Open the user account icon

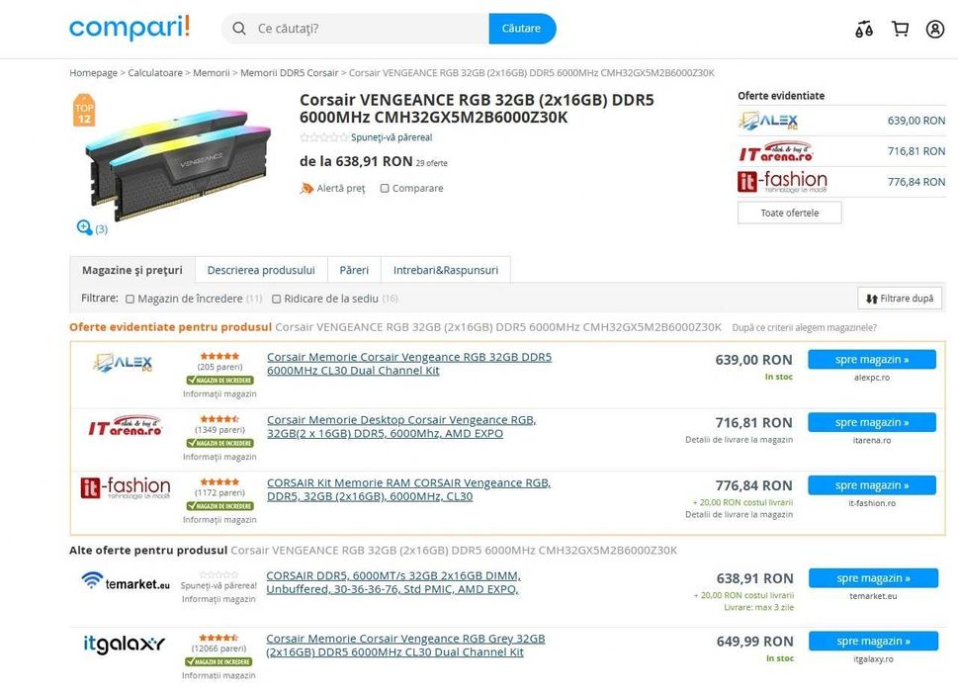935,29
